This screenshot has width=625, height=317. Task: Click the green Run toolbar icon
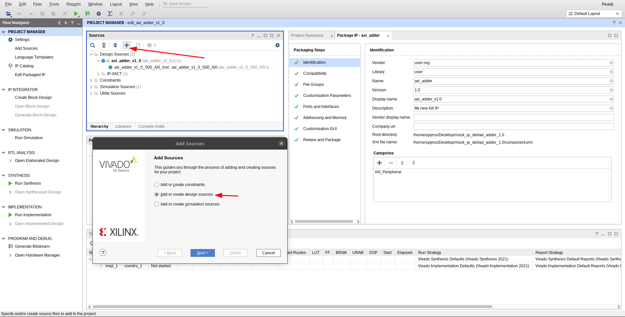(76, 14)
